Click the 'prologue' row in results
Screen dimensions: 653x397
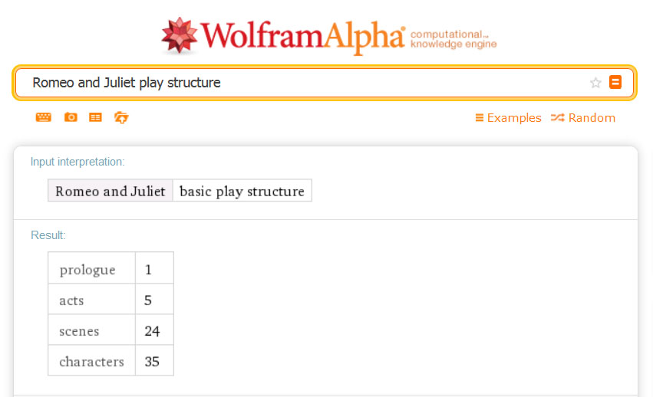(x=87, y=270)
